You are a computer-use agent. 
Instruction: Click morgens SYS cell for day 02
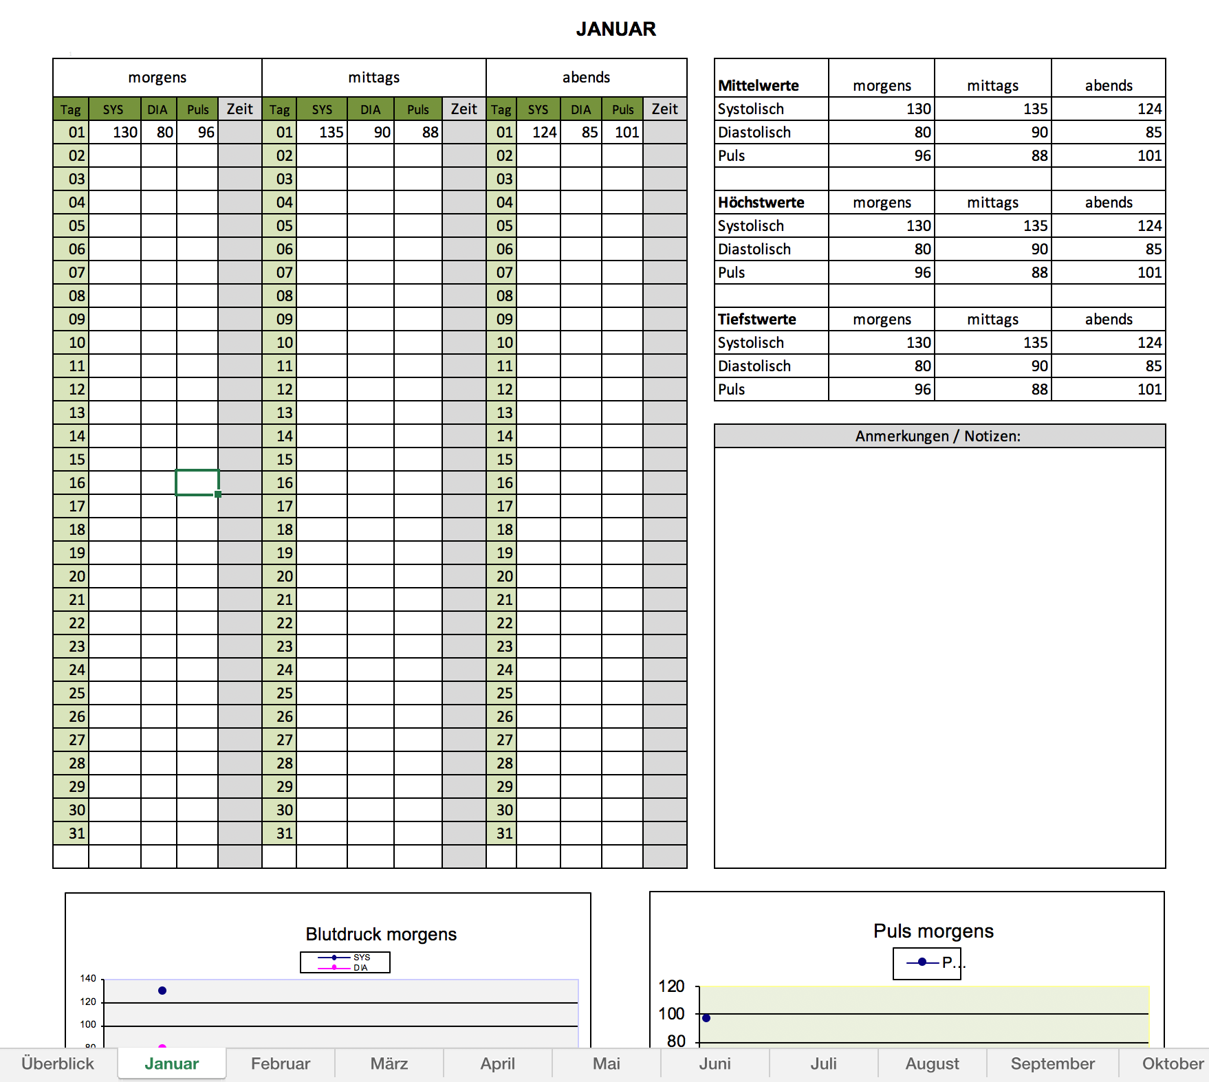coord(115,155)
